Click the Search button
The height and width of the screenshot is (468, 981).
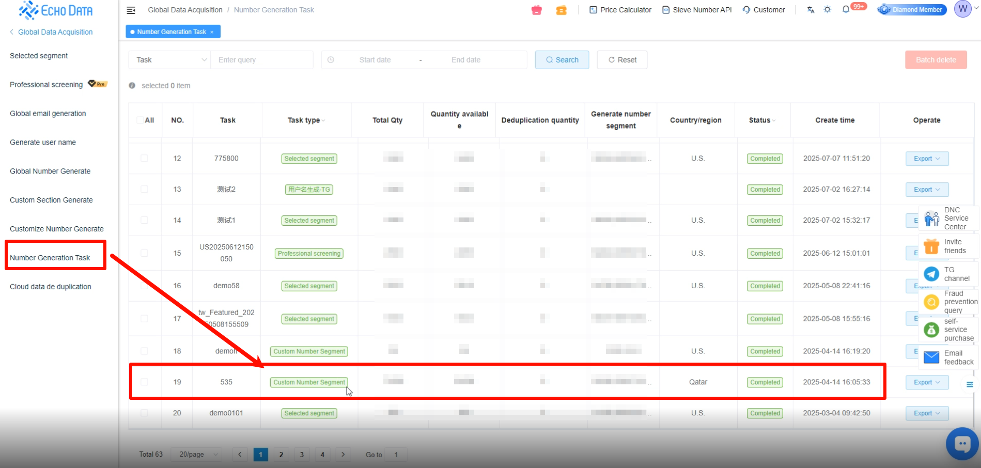coord(562,60)
